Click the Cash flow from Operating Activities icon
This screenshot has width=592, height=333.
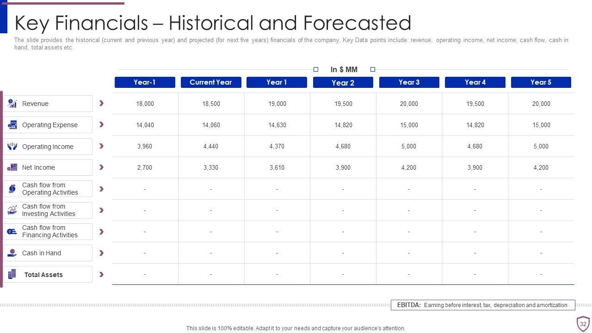12,189
